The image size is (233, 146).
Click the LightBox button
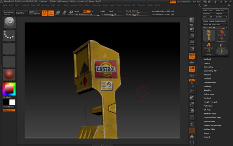click(x=22, y=13)
